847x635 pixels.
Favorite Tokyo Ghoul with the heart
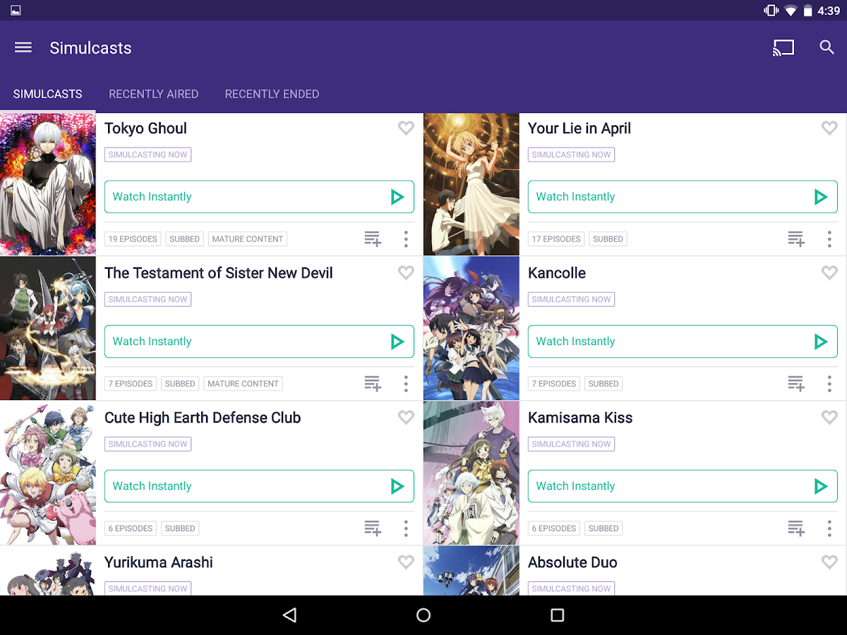[406, 128]
